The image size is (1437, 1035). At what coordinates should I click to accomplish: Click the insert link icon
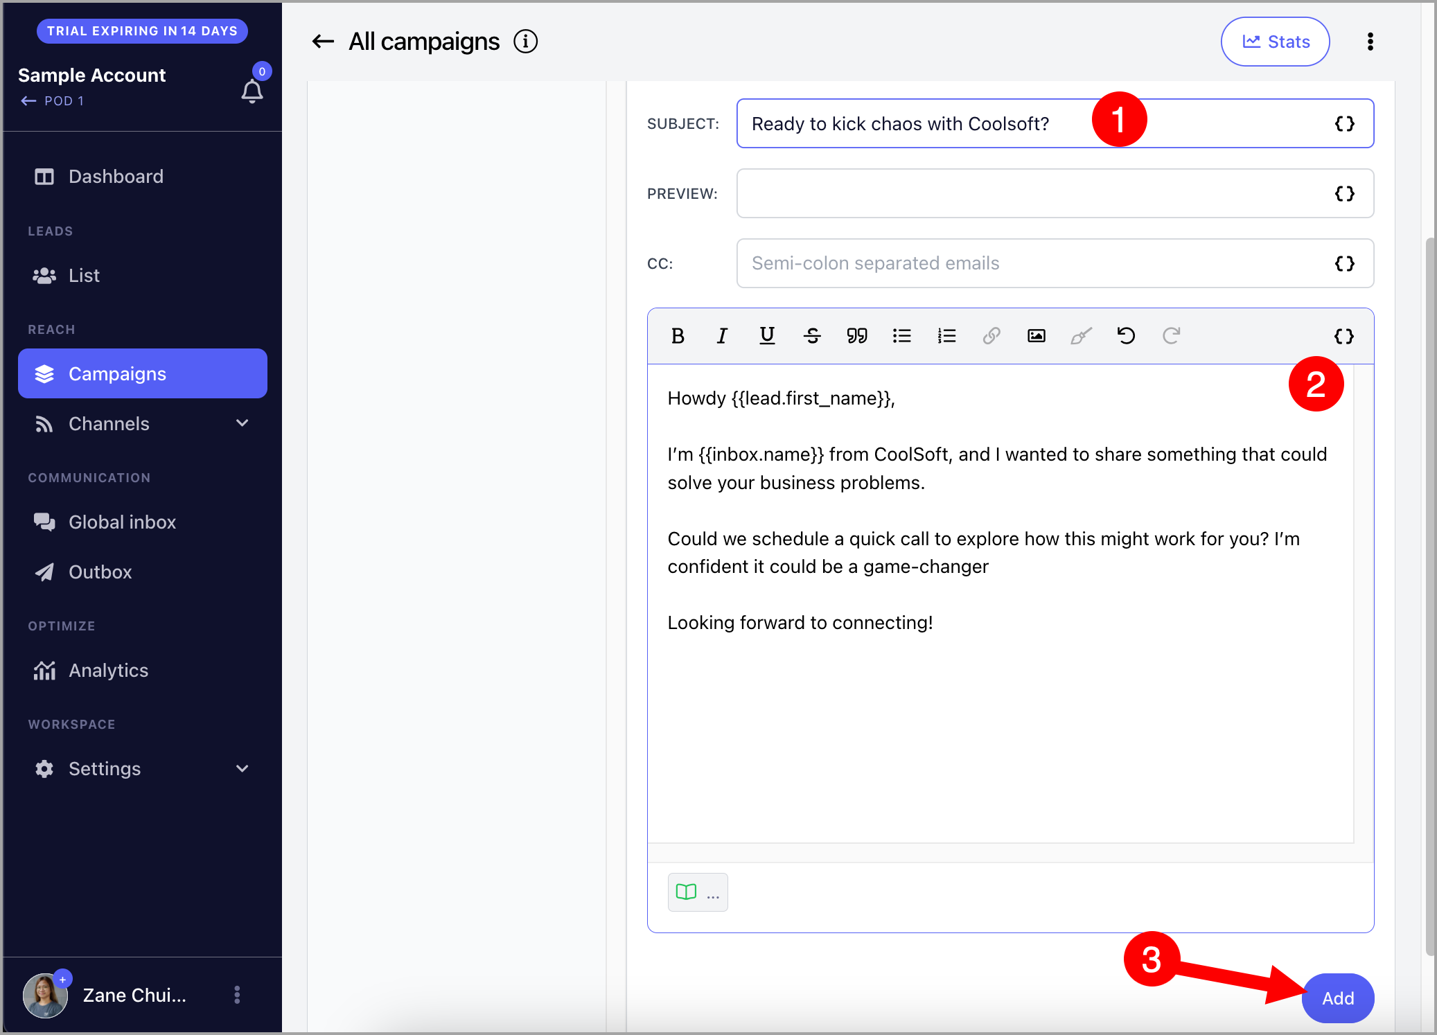[991, 336]
